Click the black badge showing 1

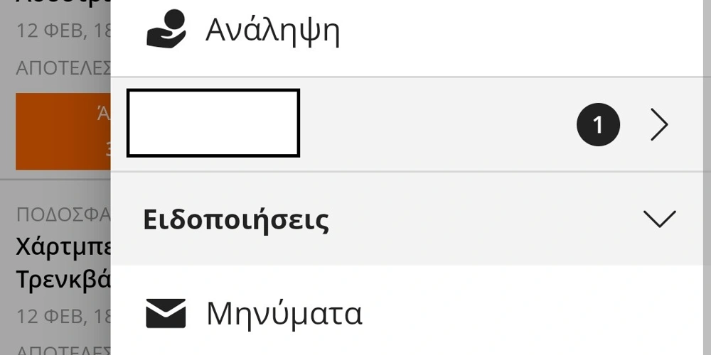pos(598,125)
